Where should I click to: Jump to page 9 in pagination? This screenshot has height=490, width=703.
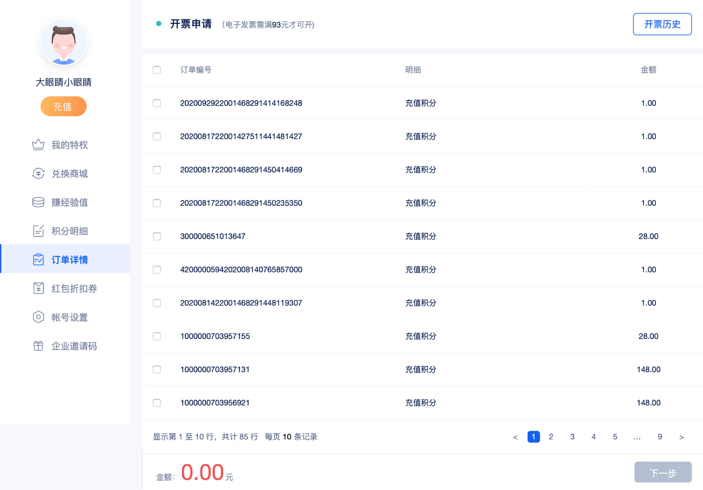point(660,437)
